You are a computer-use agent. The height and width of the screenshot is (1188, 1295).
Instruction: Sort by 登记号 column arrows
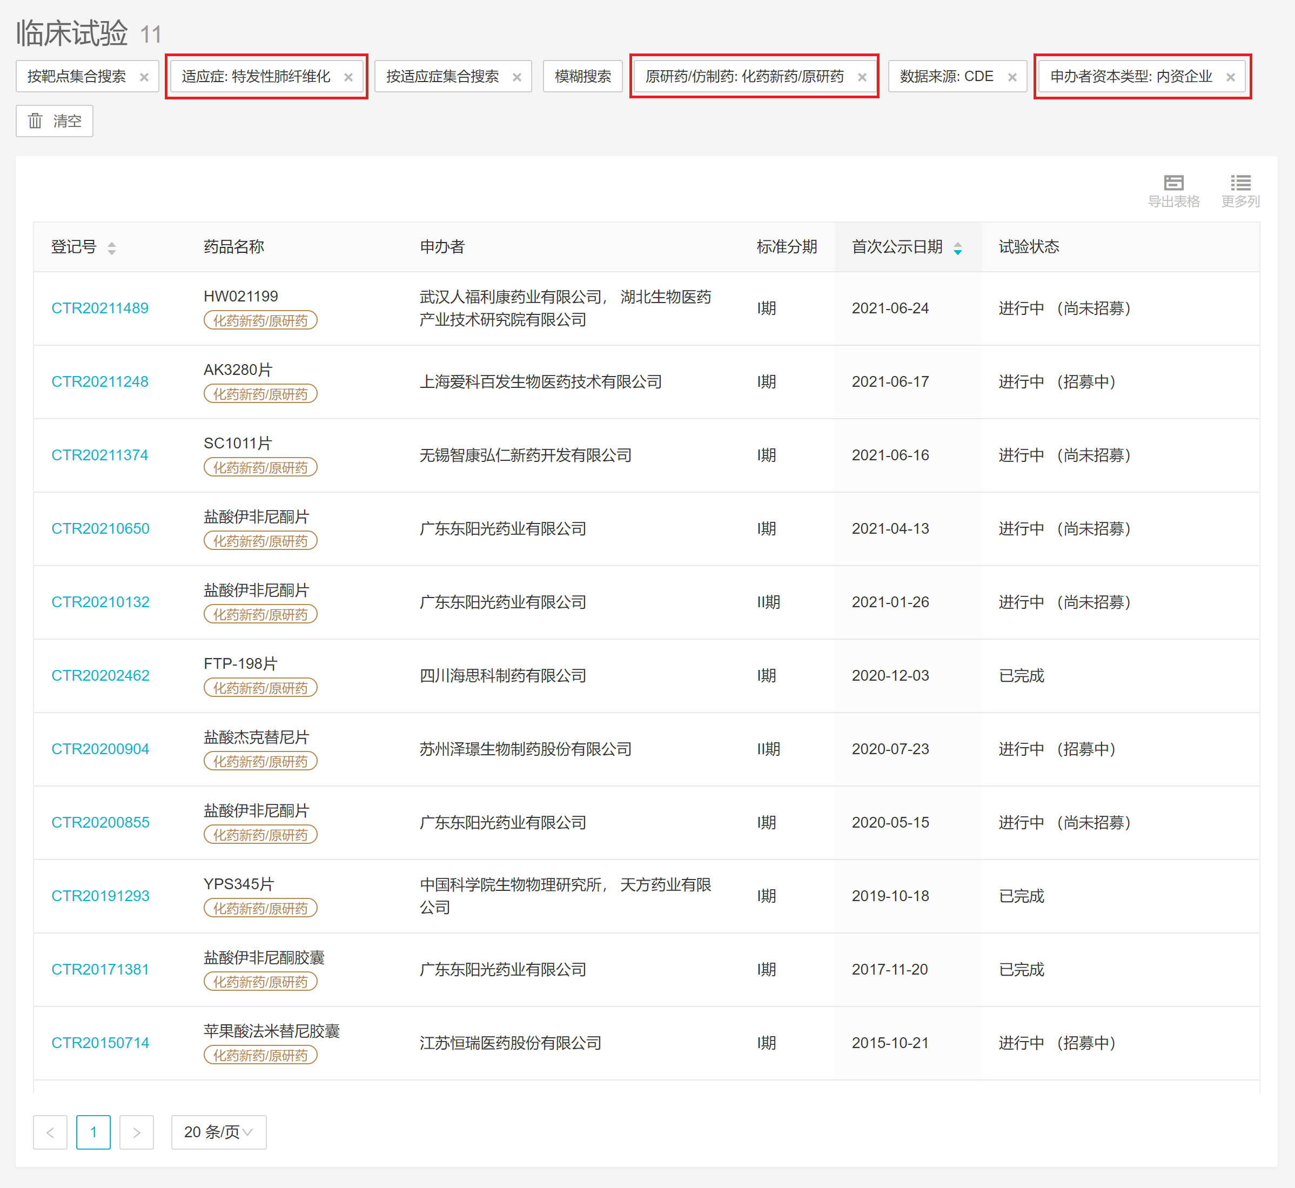pos(111,247)
